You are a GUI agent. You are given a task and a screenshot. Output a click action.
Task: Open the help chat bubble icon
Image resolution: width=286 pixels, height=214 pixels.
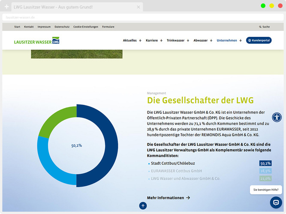click(276, 202)
